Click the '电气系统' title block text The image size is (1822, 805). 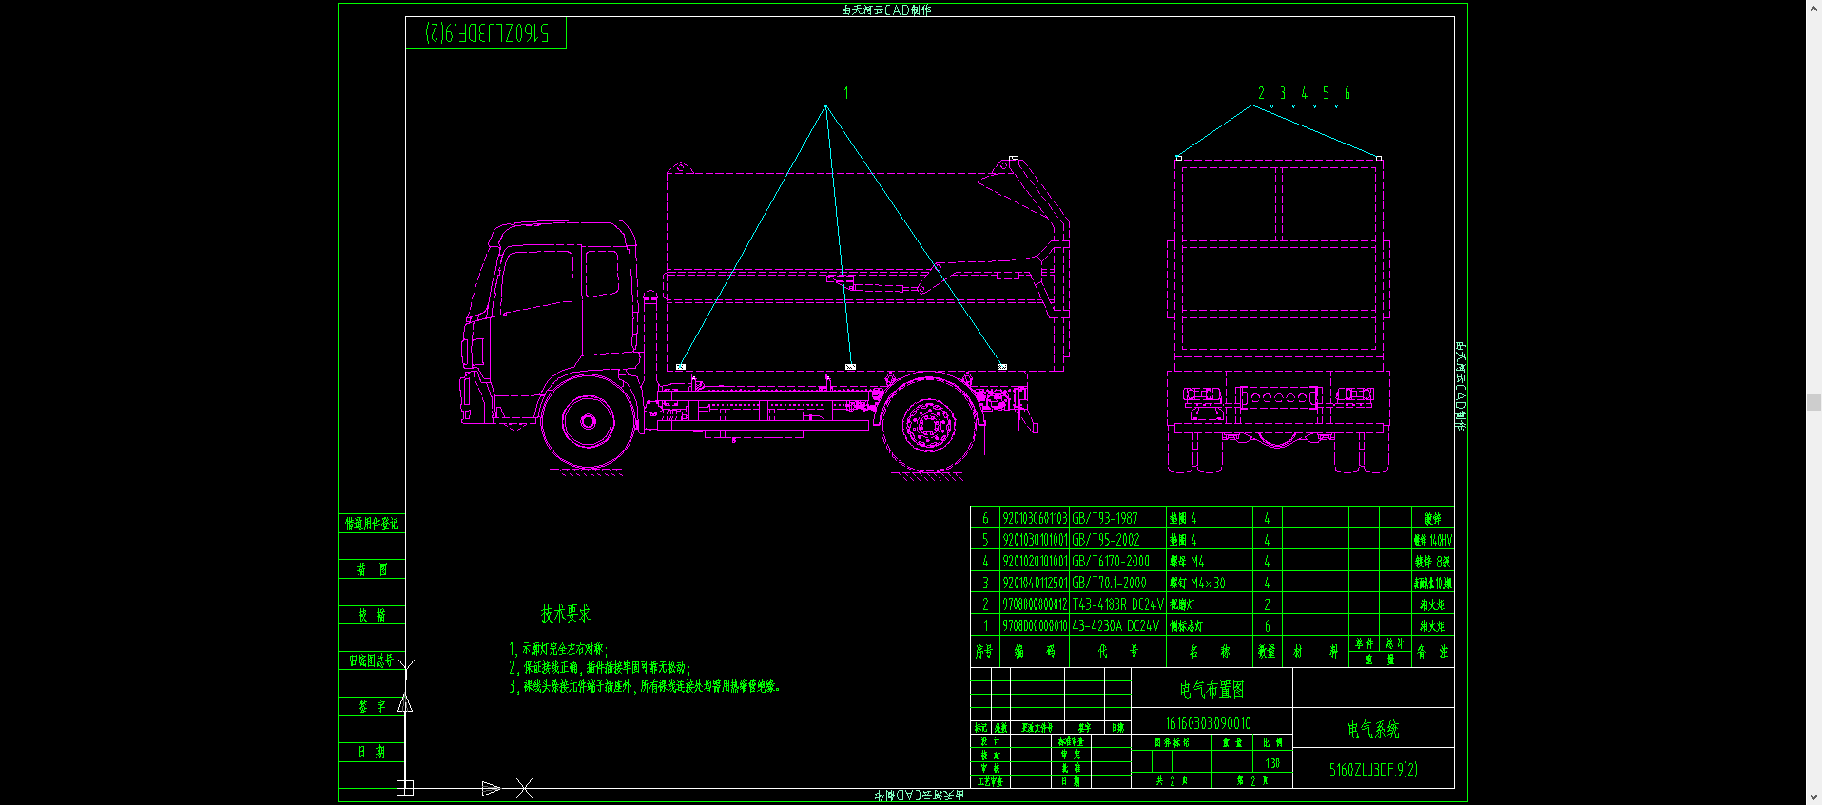point(1373,729)
